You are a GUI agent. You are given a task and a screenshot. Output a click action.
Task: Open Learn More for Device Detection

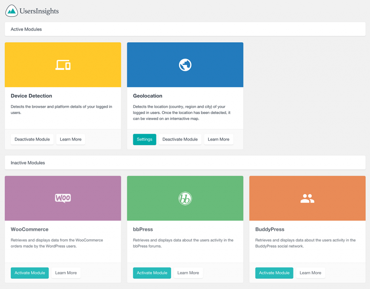click(x=70, y=139)
